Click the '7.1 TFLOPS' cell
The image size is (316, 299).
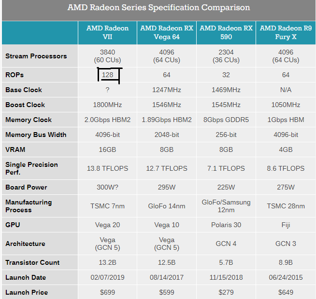point(226,168)
